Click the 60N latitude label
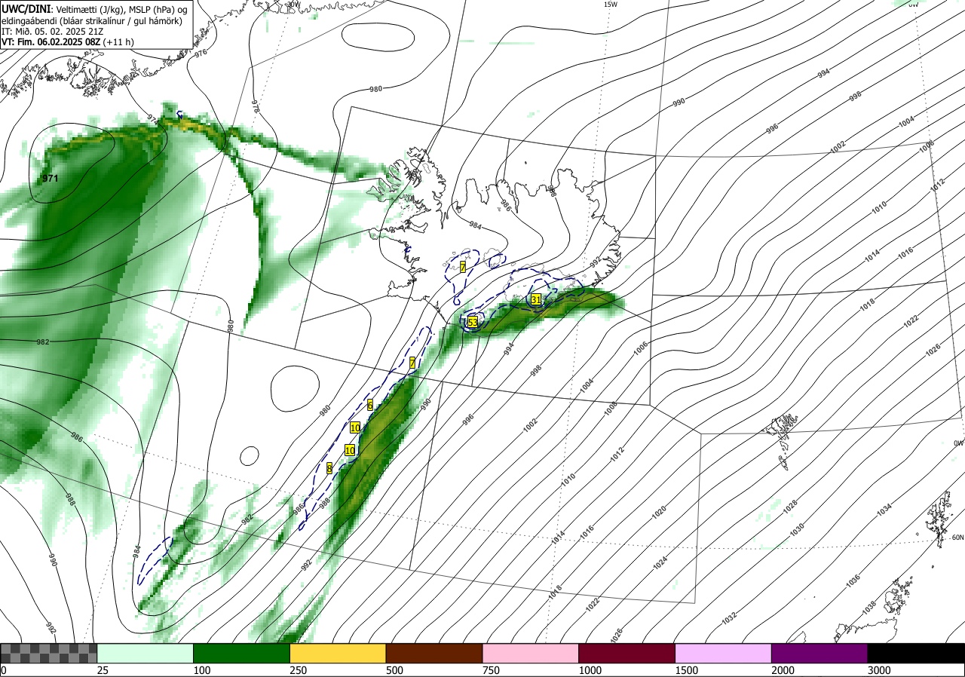Image resolution: width=965 pixels, height=677 pixels. pos(958,537)
